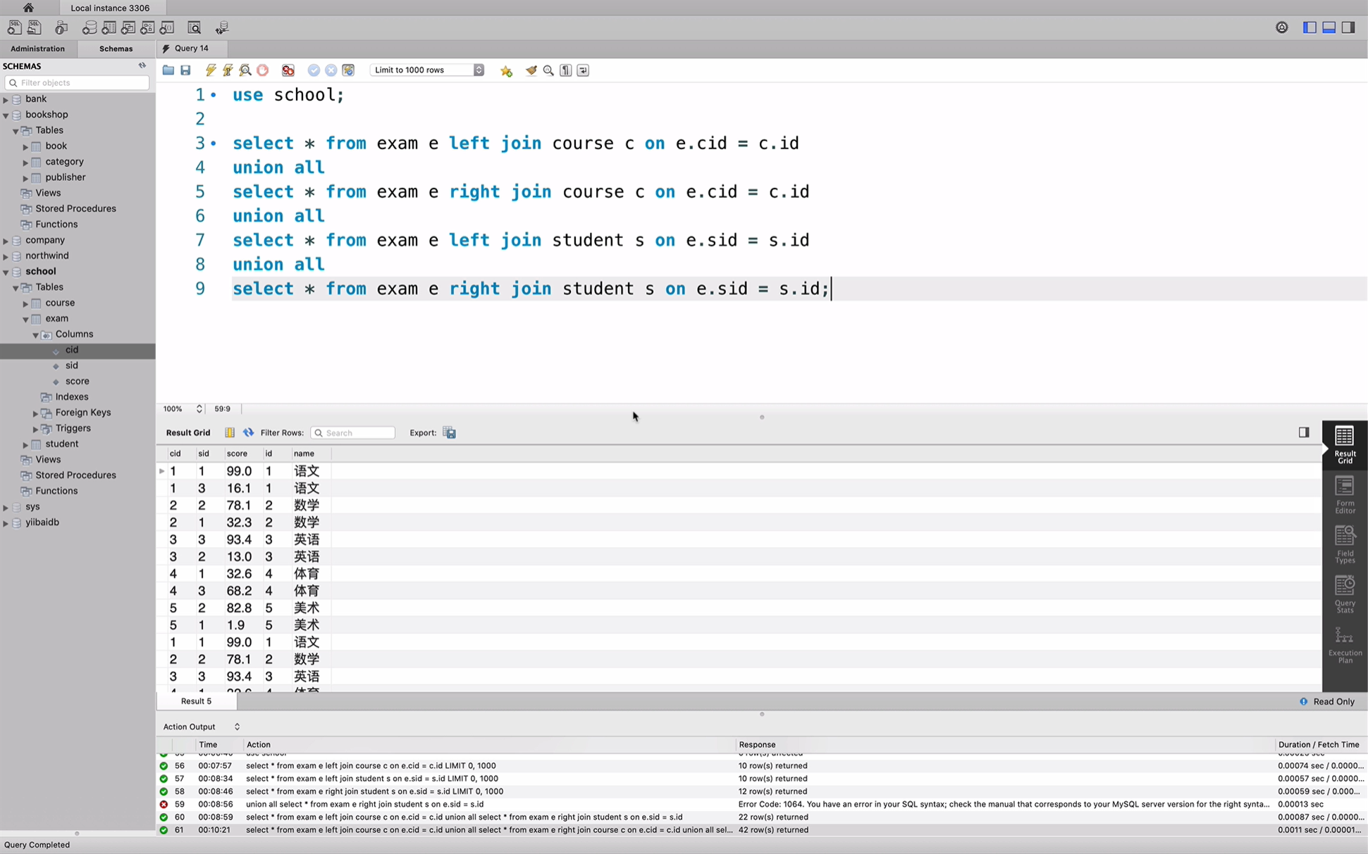
Task: Export the recordset to file
Action: click(x=449, y=432)
